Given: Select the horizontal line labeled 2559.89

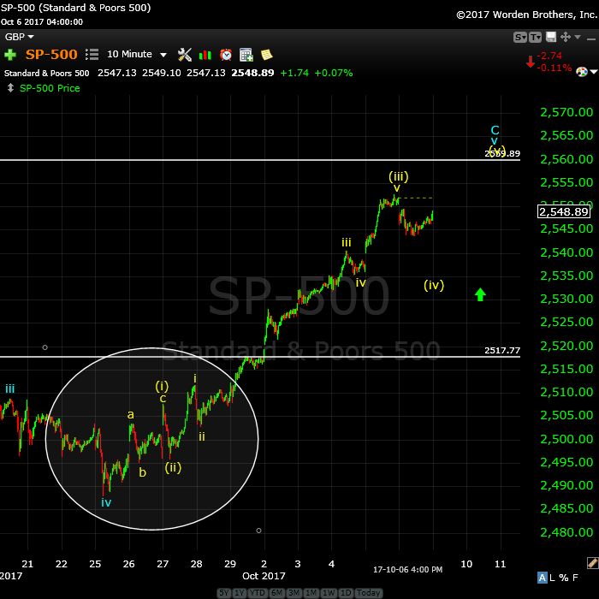Looking at the screenshot, I should 260,160.
